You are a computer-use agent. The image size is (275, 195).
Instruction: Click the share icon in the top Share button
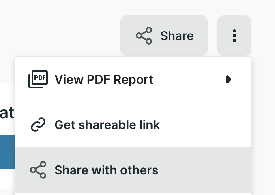144,36
